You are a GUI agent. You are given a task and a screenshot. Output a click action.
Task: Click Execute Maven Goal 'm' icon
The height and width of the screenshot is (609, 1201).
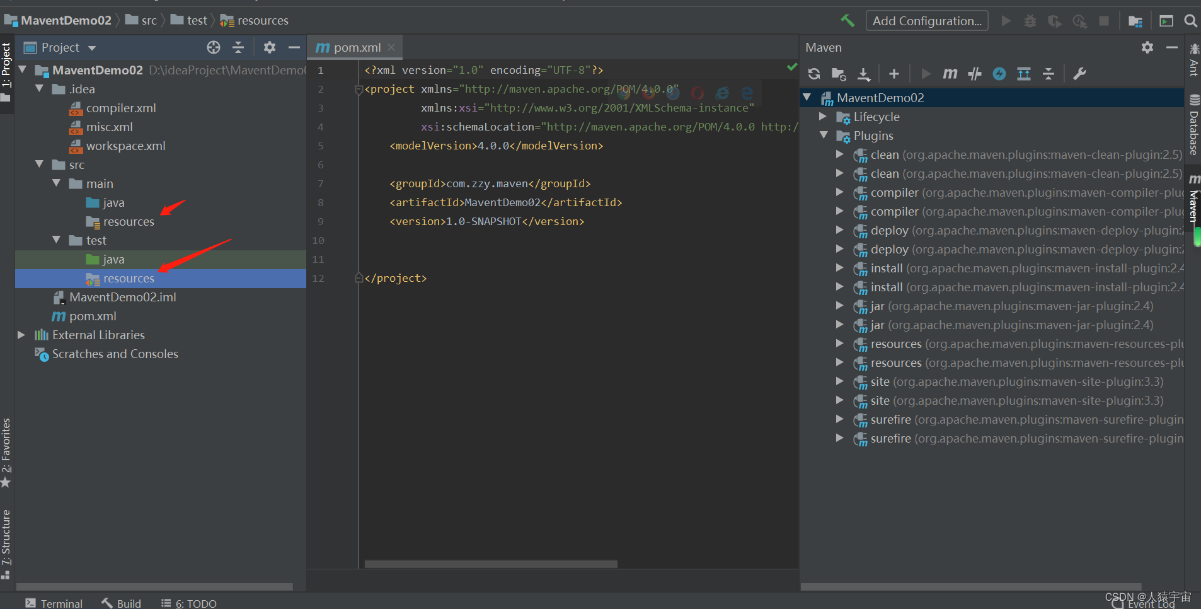tap(950, 74)
